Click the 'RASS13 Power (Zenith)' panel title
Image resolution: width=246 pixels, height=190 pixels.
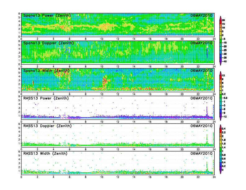(46, 98)
